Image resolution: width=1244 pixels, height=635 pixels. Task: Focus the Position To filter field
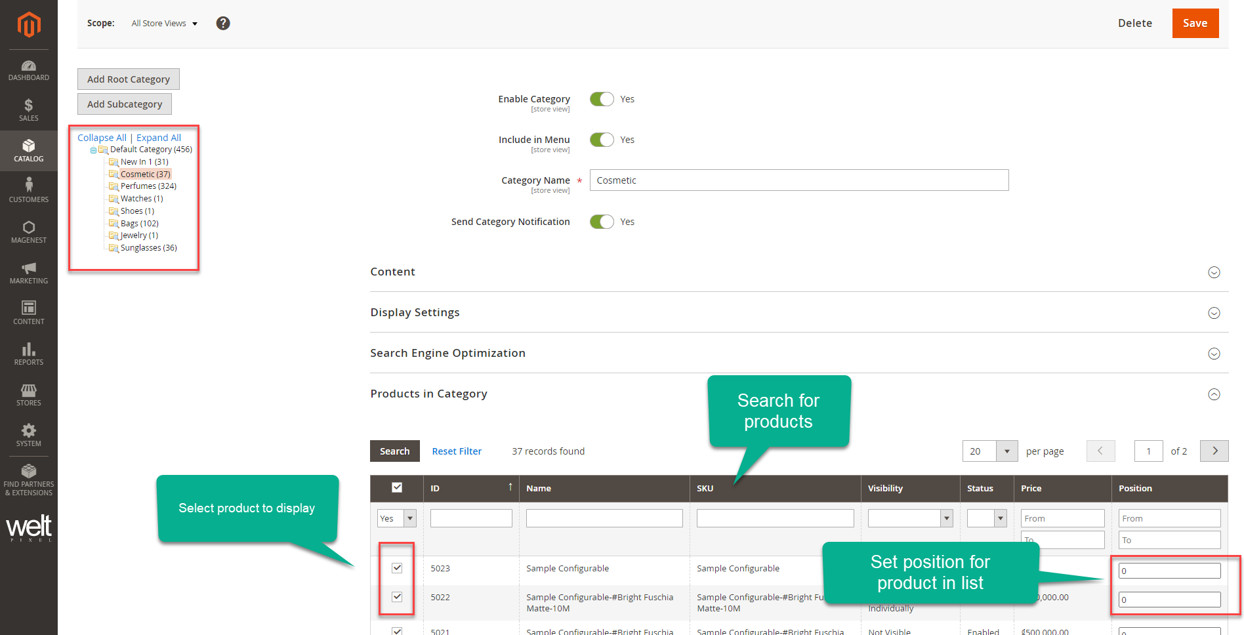pos(1170,540)
